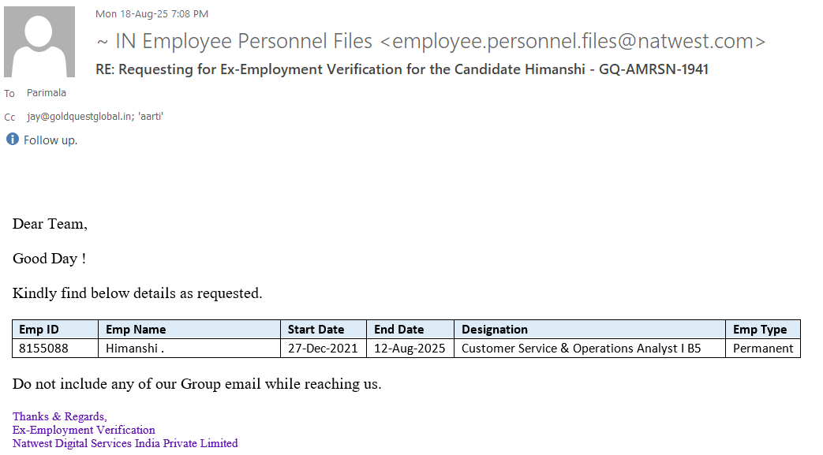Click the Customer Service & Operations Analyst cell
Image resolution: width=823 pixels, height=455 pixels.
[x=581, y=349]
